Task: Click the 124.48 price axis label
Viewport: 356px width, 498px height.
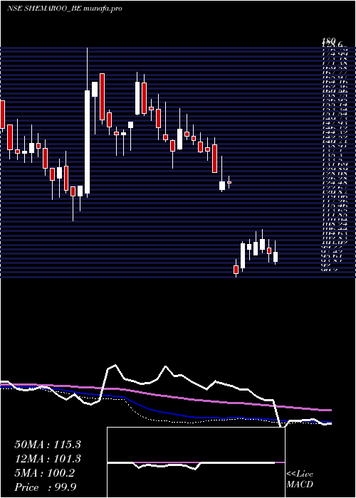Action: click(x=334, y=183)
